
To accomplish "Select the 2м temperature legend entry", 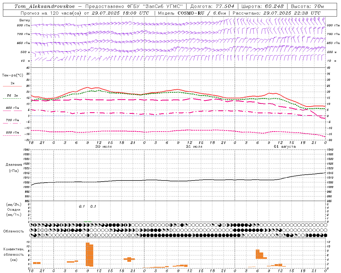I will tap(13, 83).
